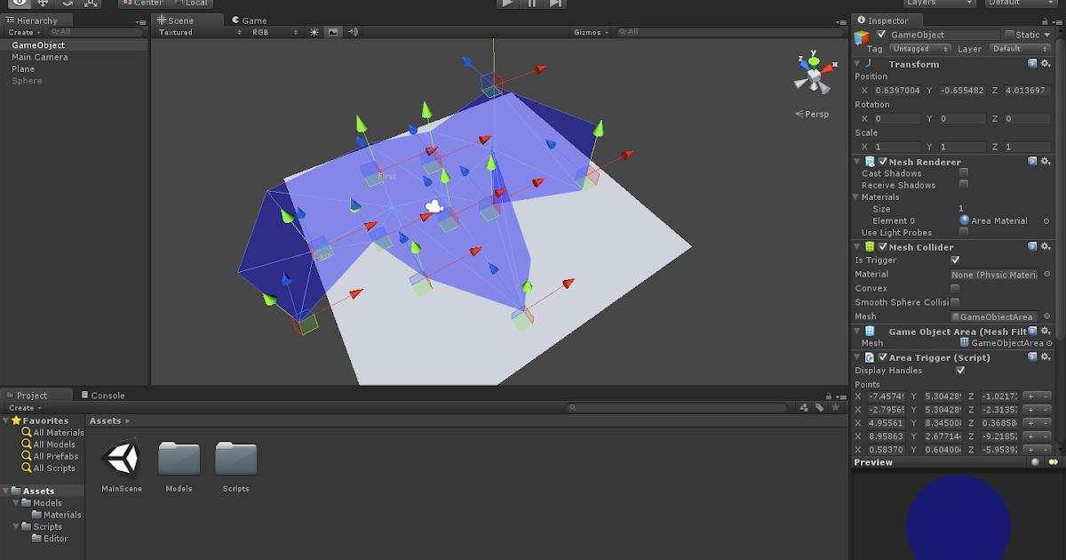
Task: Toggle scene lighting with the sun icon
Action: pyautogui.click(x=313, y=31)
